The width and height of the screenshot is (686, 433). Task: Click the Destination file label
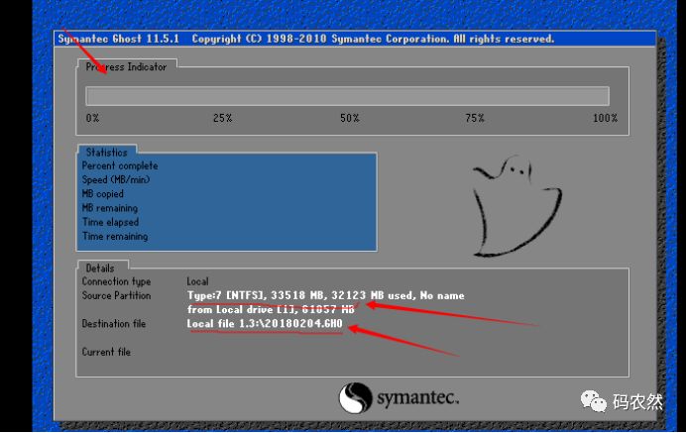pos(114,324)
